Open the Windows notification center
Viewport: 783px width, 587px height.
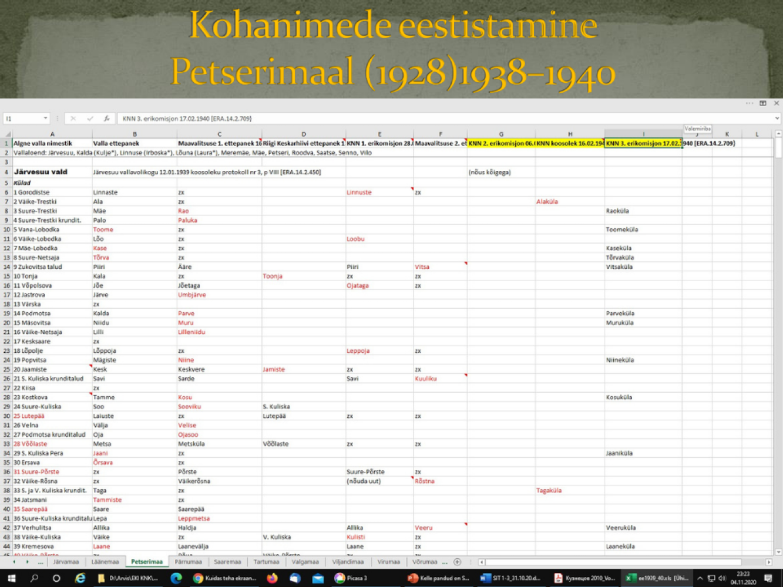(x=768, y=578)
